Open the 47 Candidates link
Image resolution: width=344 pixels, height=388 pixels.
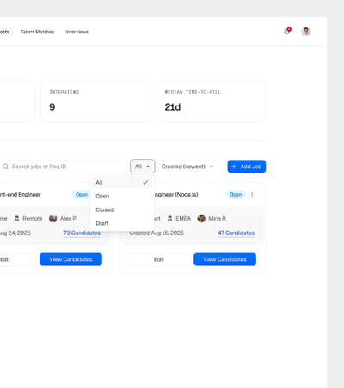tap(236, 233)
